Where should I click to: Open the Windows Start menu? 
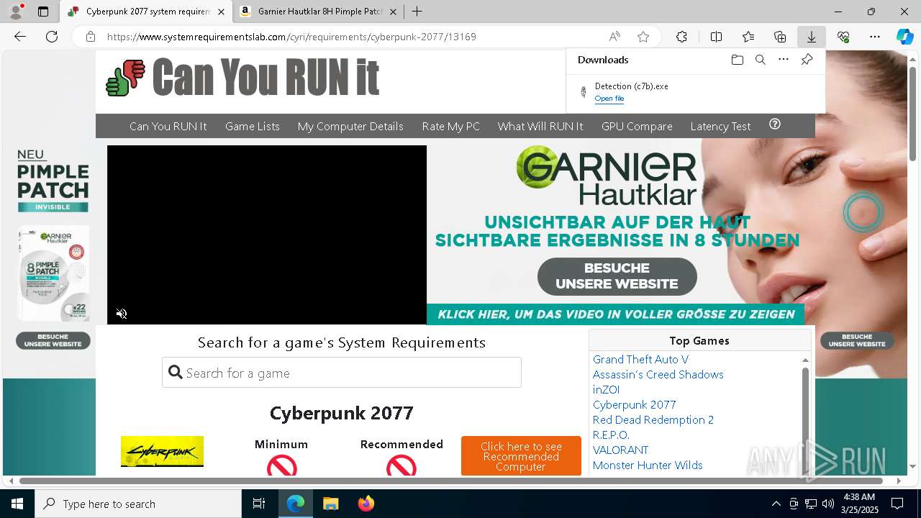pos(17,504)
